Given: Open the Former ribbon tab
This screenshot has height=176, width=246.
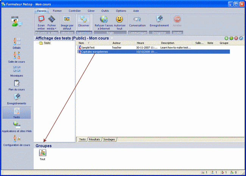Looking at the screenshot, I should tap(57, 11).
